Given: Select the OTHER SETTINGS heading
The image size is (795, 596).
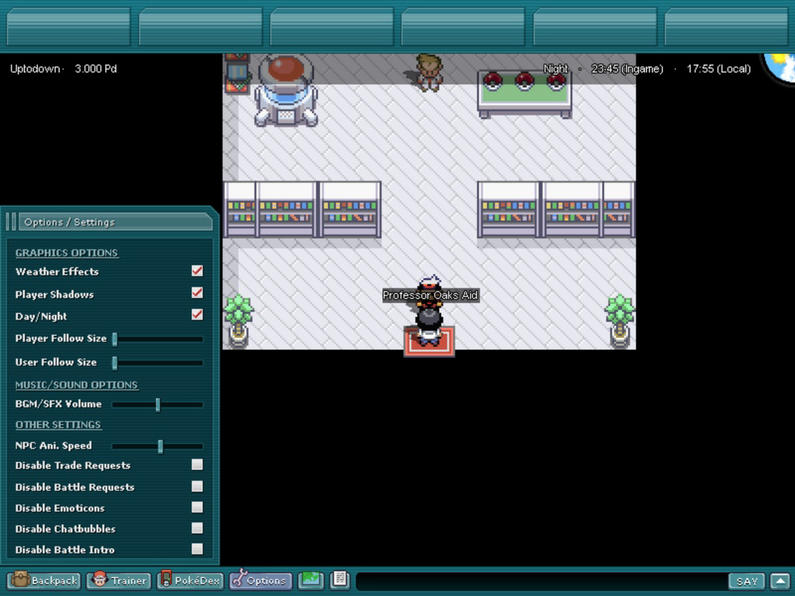Looking at the screenshot, I should 58,425.
